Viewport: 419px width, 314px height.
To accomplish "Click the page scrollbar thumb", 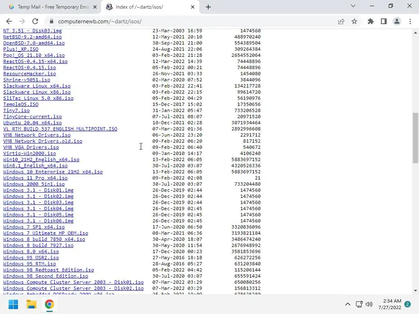I will [x=415, y=138].
